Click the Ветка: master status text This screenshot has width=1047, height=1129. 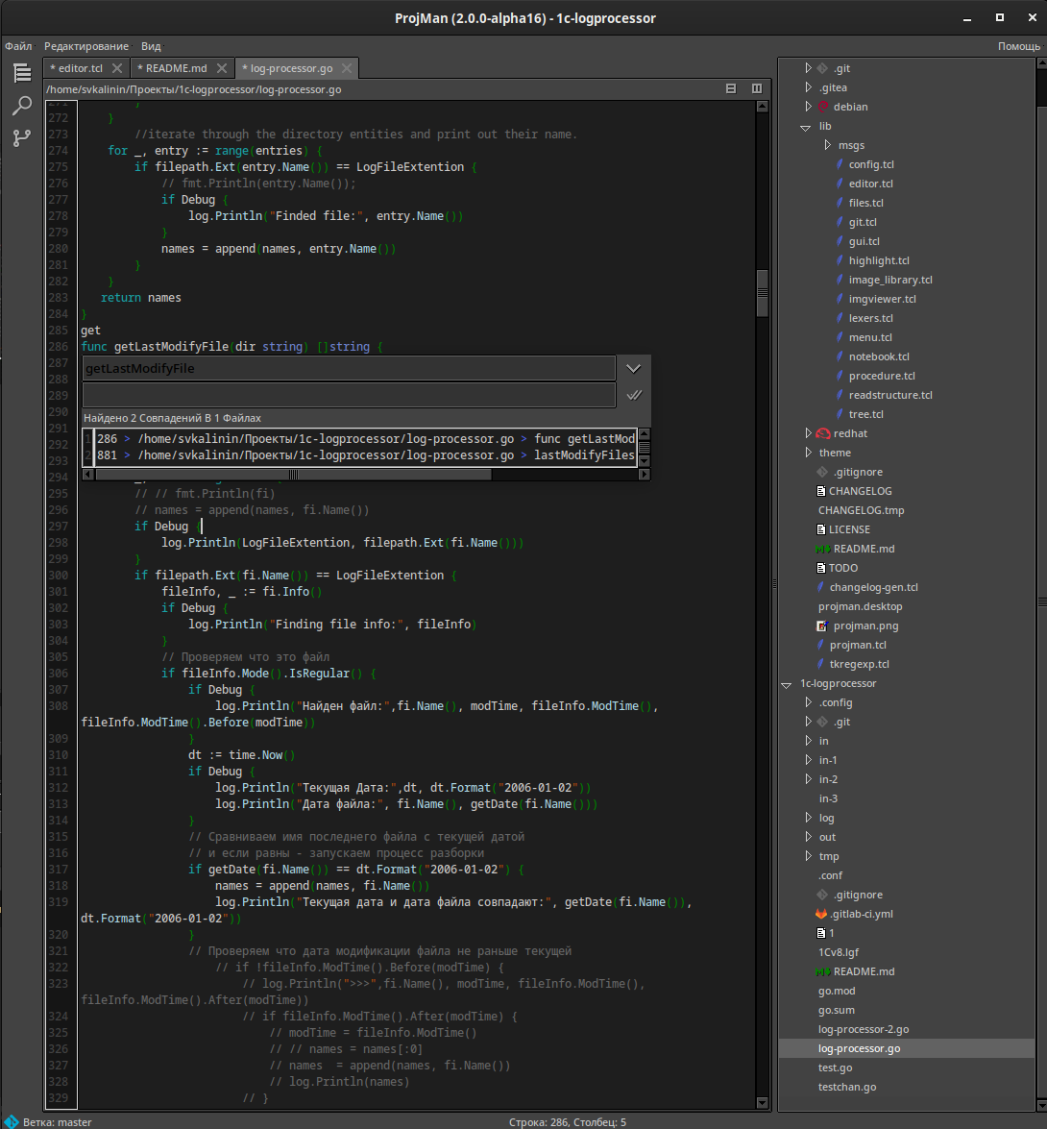[x=57, y=1122]
